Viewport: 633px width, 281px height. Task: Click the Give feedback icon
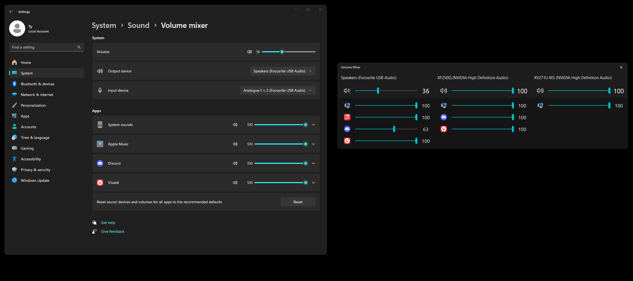[94, 231]
